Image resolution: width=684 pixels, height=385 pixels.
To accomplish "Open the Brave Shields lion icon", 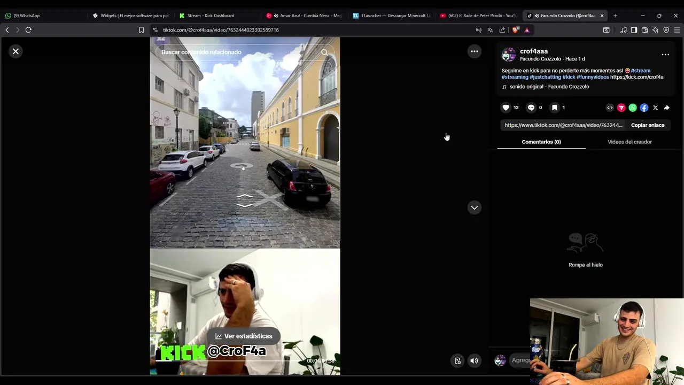I will pos(515,30).
